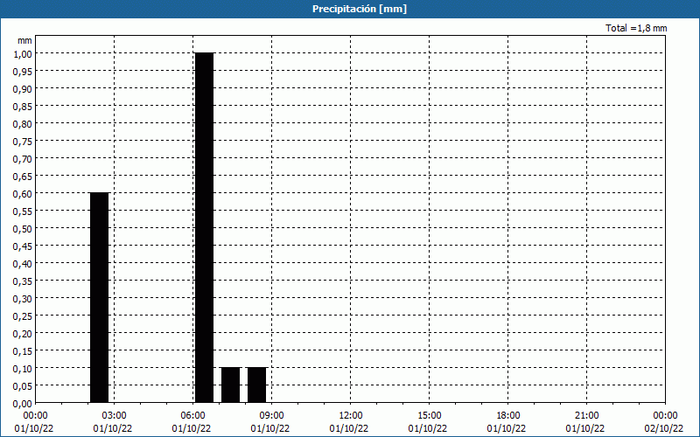Viewport: 700px width, 437px height.
Task: Click the 03:00 time axis label
Action: pyautogui.click(x=115, y=416)
